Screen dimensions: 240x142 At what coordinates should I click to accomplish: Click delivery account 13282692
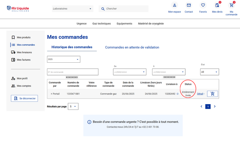click(170, 94)
